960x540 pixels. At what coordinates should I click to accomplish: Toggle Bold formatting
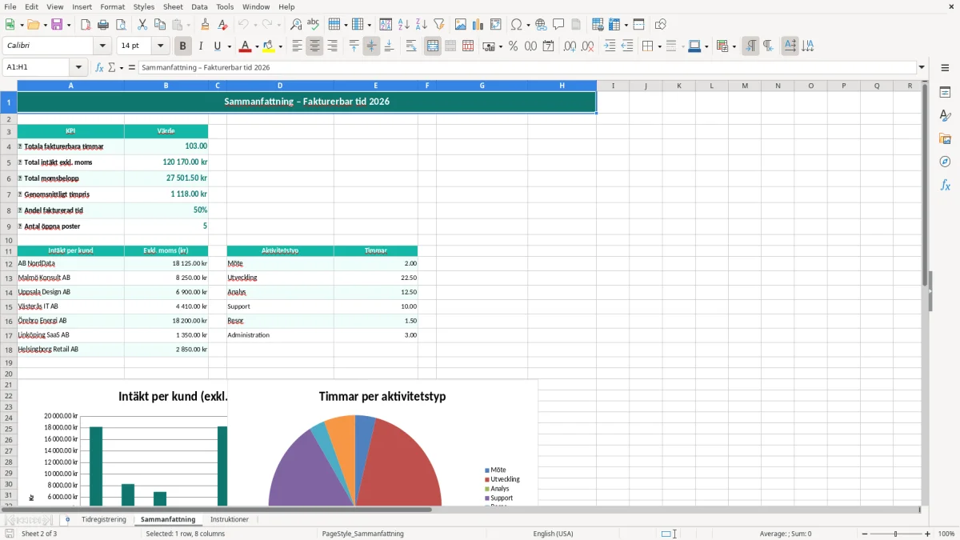pyautogui.click(x=182, y=46)
